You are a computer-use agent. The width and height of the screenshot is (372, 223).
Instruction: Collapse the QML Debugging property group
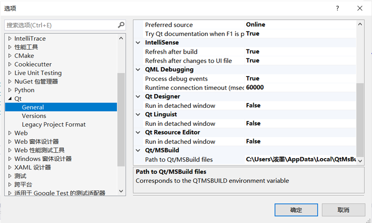[x=138, y=70]
